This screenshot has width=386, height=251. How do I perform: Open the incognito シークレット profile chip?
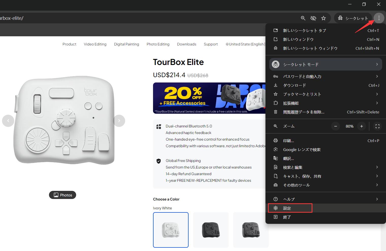coord(353,18)
